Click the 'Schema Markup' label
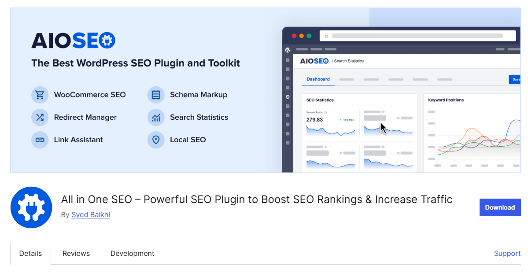The width and height of the screenshot is (528, 277). pyautogui.click(x=199, y=95)
